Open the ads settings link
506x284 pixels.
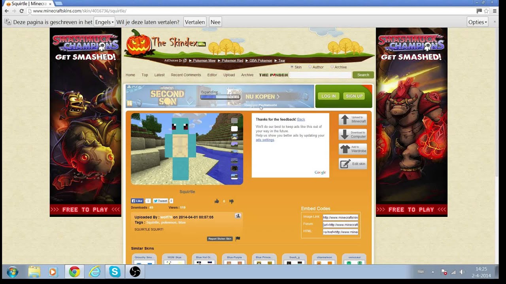pyautogui.click(x=265, y=140)
